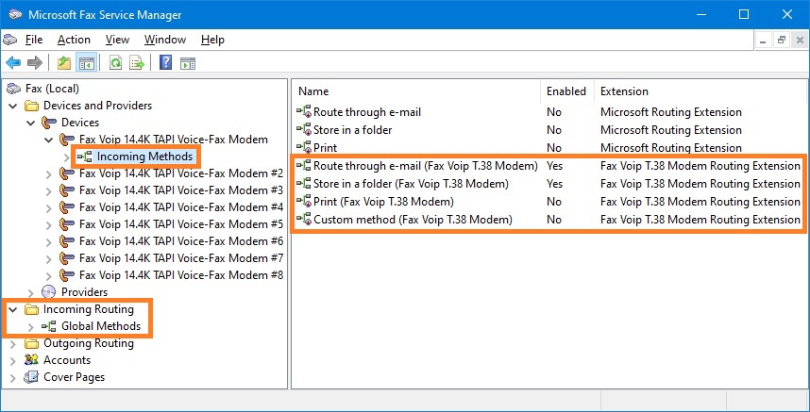Click the phone icon of Modem #8

[x=67, y=275]
